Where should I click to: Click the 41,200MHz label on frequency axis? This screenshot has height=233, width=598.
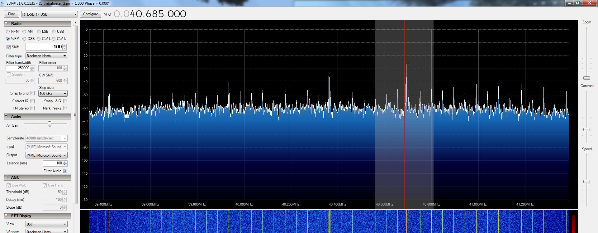(525, 205)
